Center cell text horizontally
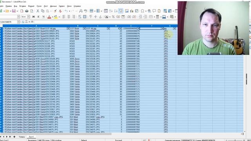 tap(69, 16)
